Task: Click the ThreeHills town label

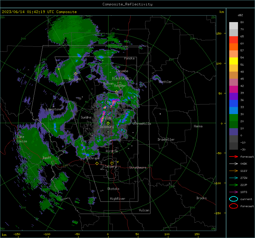Action: tap(143, 124)
